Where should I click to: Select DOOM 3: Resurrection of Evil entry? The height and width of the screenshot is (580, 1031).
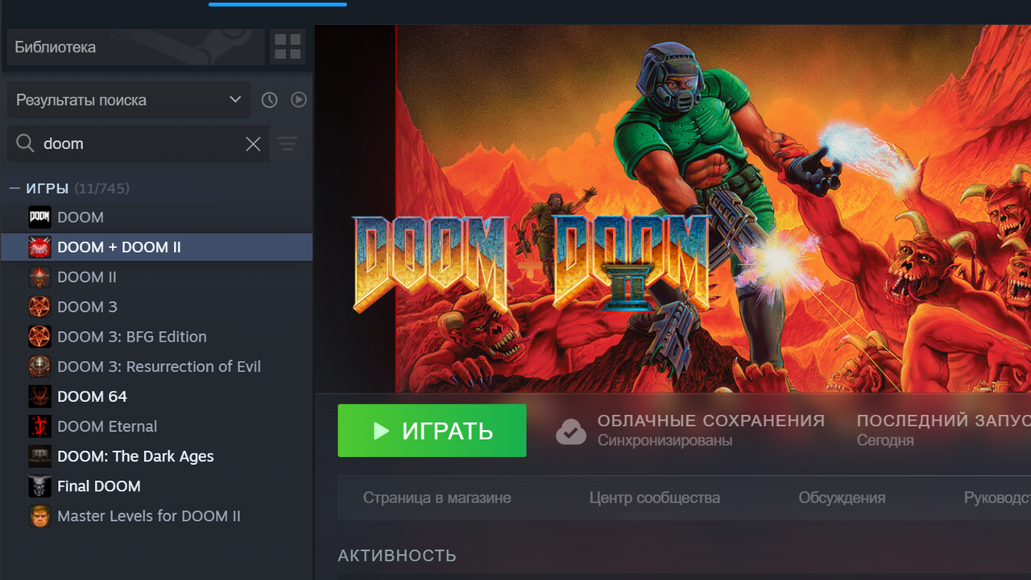tap(156, 367)
